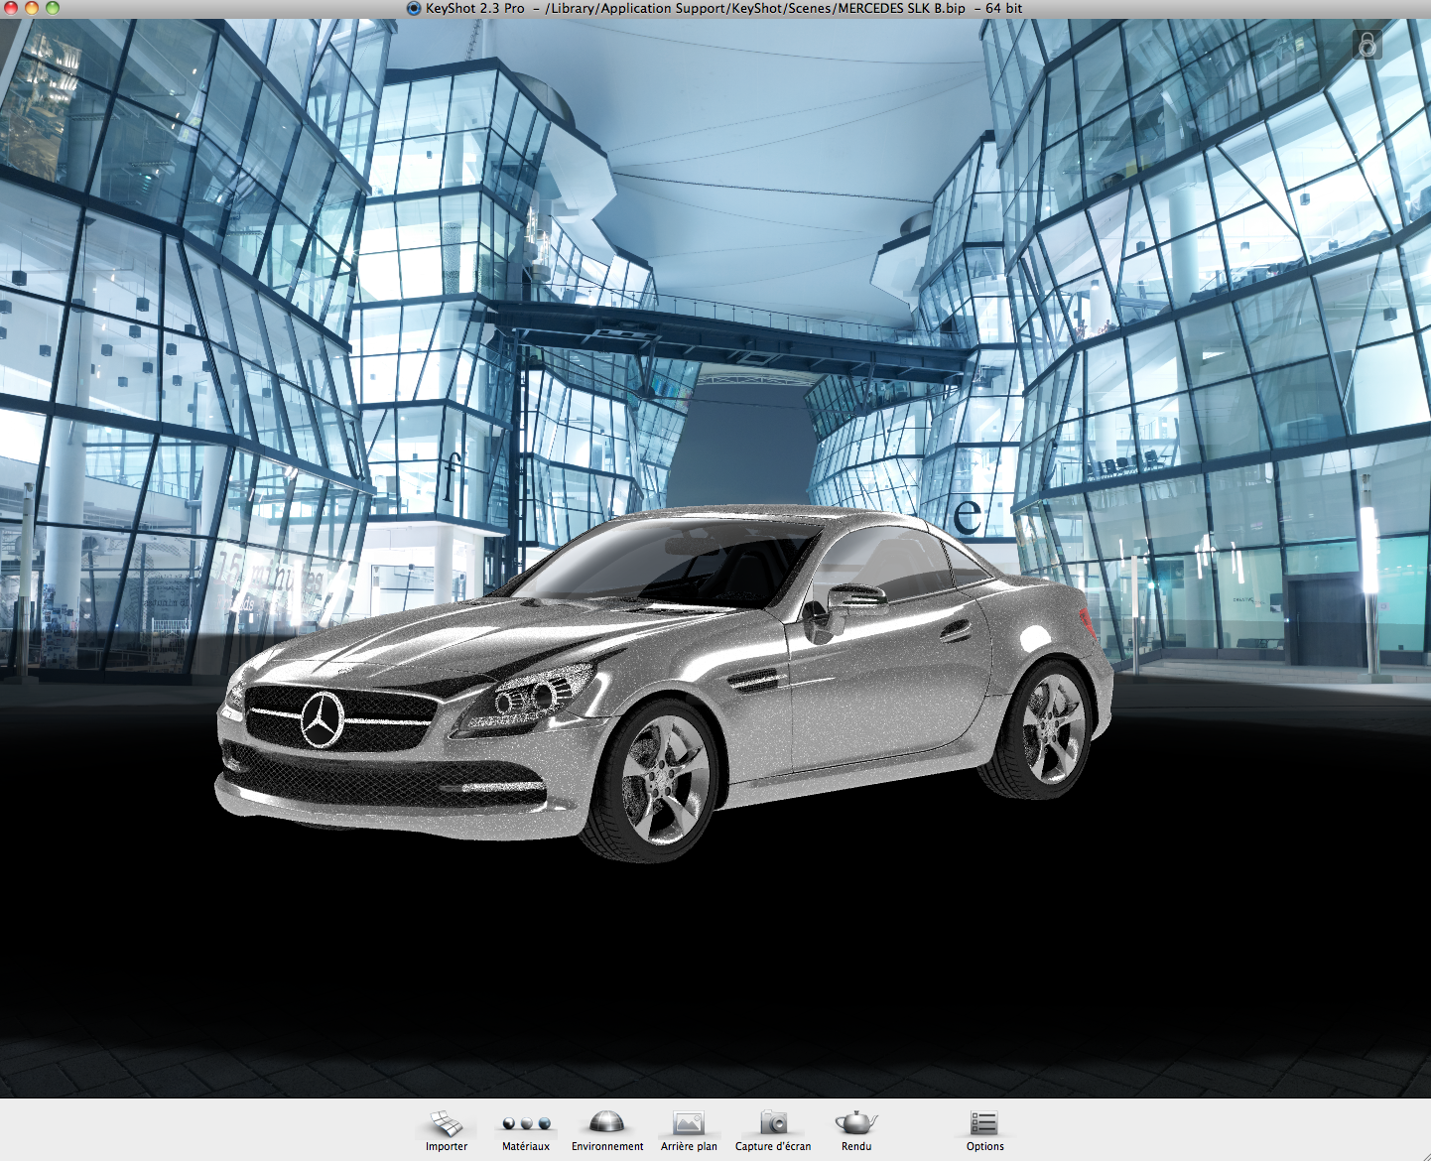Click the green zoom window button

pos(53,8)
